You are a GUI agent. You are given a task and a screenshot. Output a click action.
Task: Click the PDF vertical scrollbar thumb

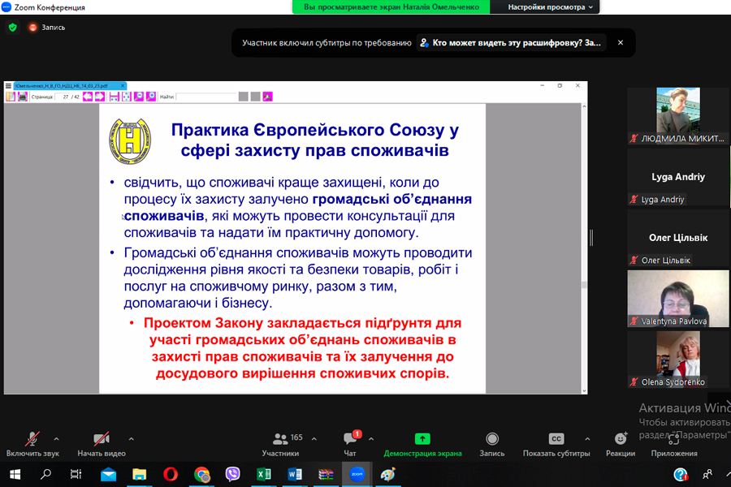(x=584, y=285)
